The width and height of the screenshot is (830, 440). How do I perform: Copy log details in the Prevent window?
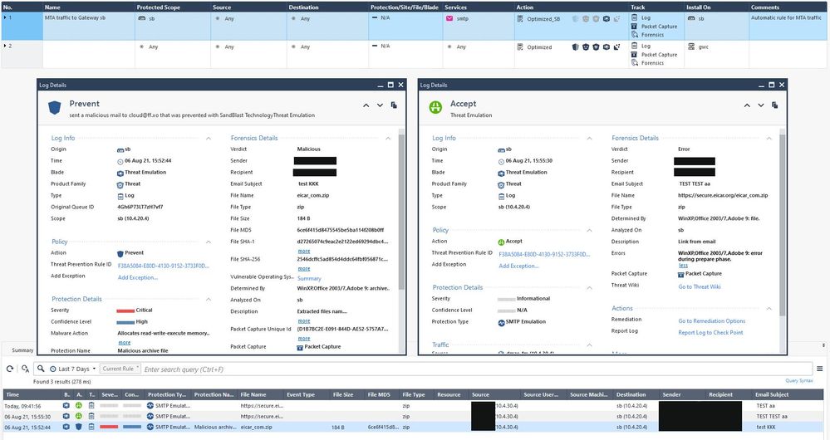point(394,105)
